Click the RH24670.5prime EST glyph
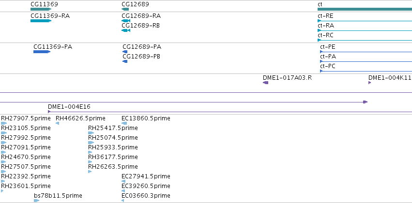 click(x=3, y=162)
